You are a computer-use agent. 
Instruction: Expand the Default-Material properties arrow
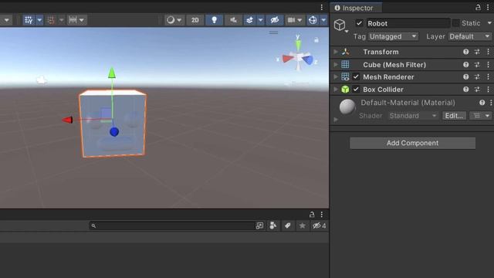(x=336, y=120)
